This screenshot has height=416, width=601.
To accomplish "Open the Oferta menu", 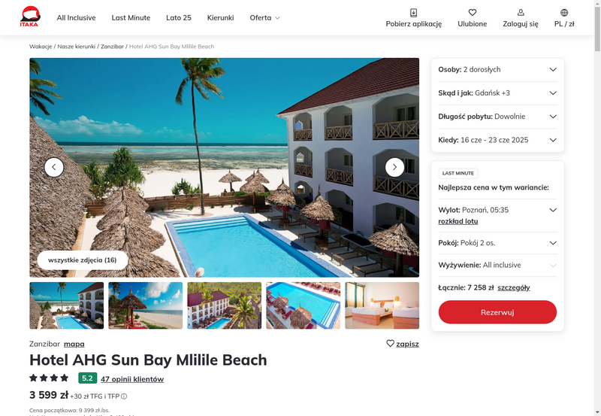I will click(x=265, y=17).
